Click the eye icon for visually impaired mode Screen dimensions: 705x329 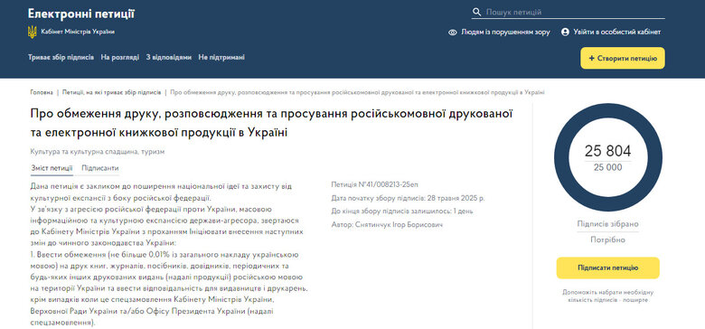[452, 33]
